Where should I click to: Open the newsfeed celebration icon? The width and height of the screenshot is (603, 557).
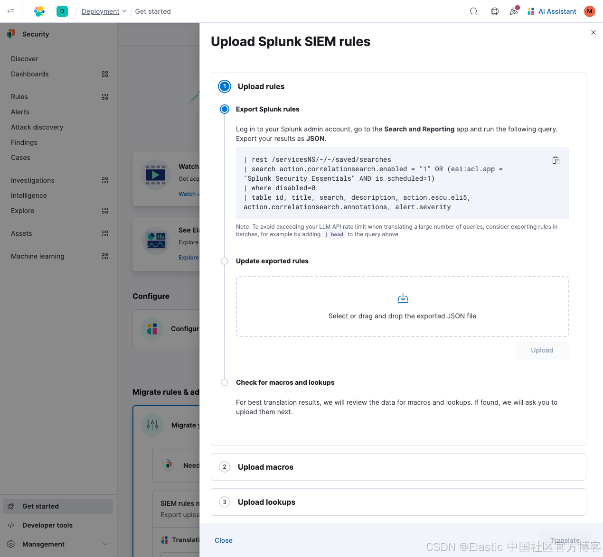tap(514, 11)
